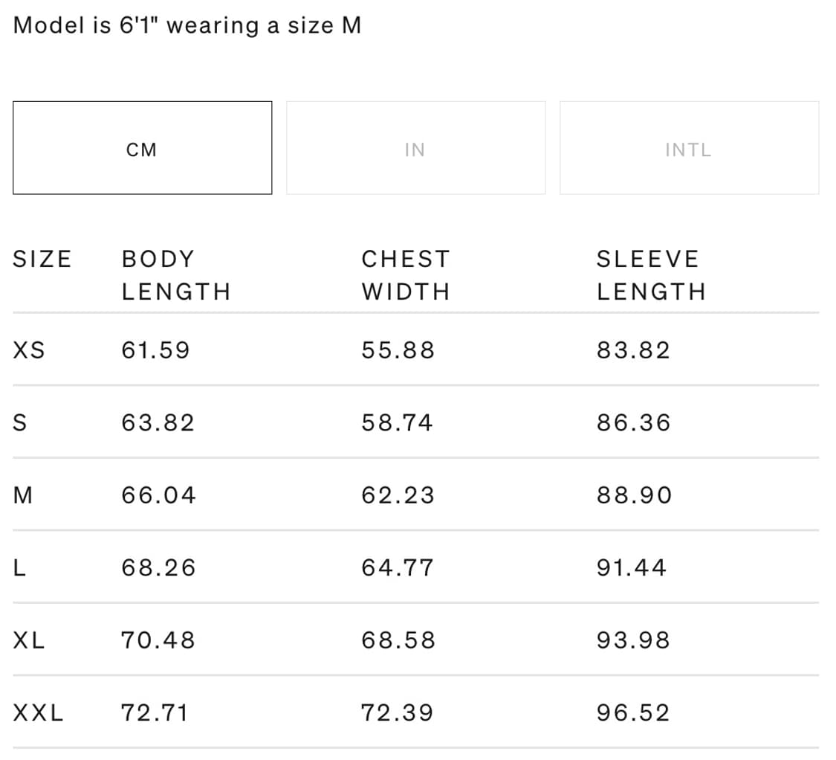Switch to the INTL sizing tab

[689, 148]
